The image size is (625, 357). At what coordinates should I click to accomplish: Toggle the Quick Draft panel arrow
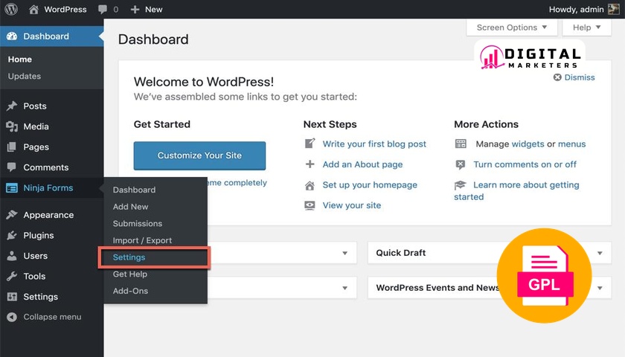(x=600, y=253)
